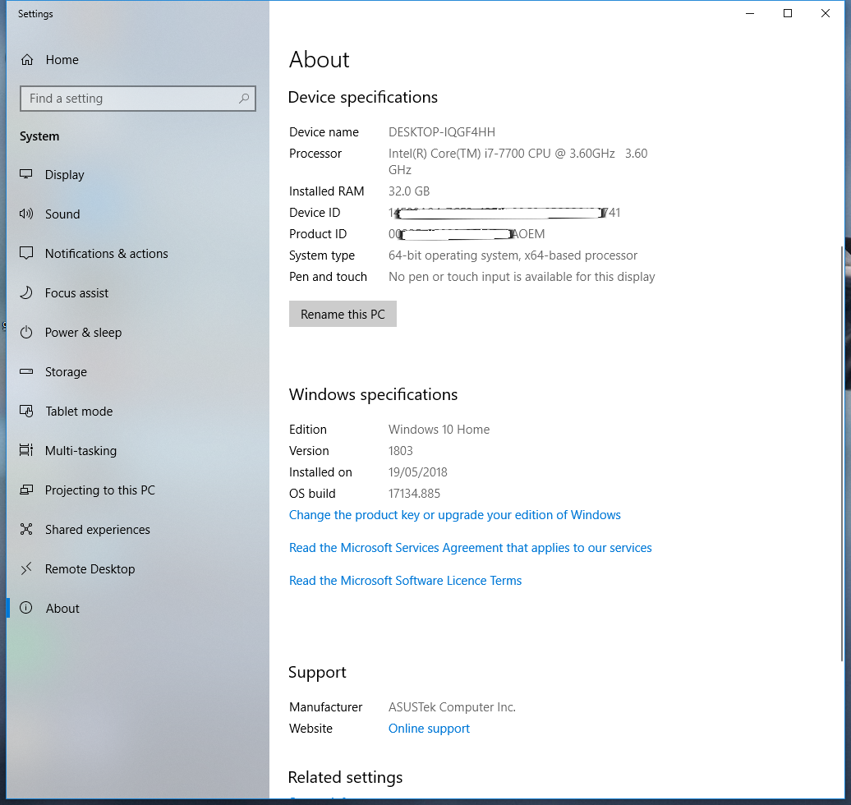851x805 pixels.
Task: Select Storage in the sidebar
Action: tap(138, 372)
